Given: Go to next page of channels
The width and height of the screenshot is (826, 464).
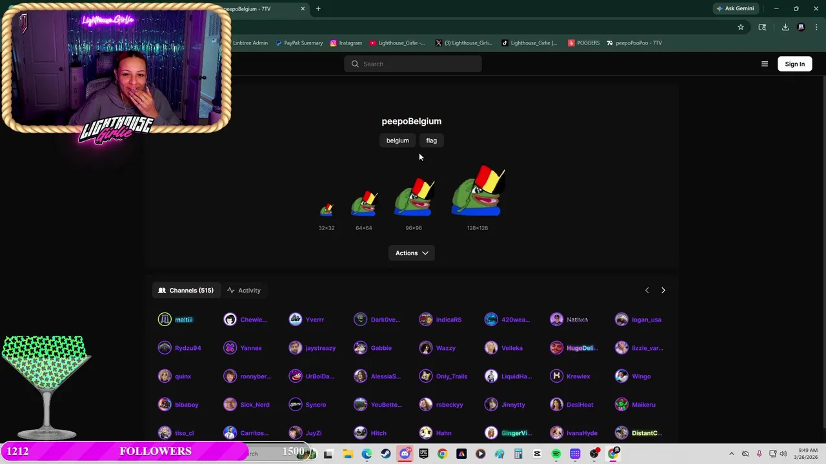Looking at the screenshot, I should (663, 290).
